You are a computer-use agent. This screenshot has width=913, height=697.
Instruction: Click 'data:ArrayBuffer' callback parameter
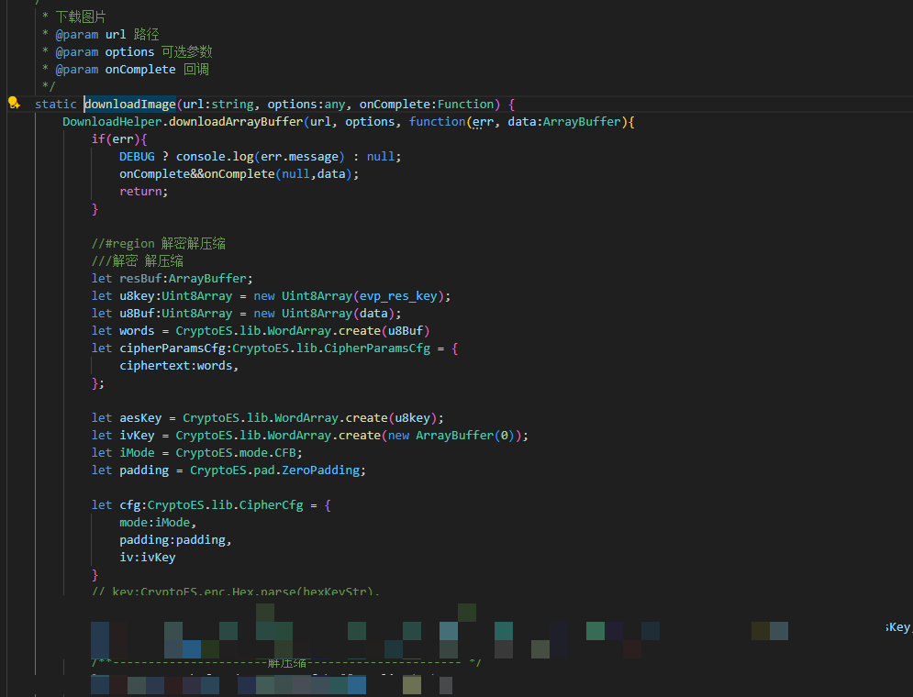[564, 122]
